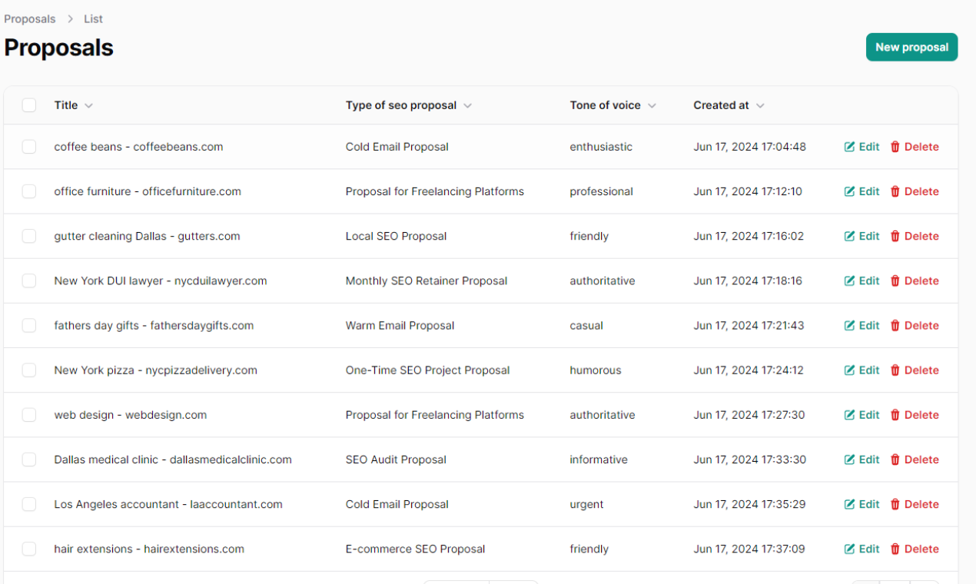Click One-Time SEO Project Proposal cell
The height and width of the screenshot is (584, 976).
(427, 370)
